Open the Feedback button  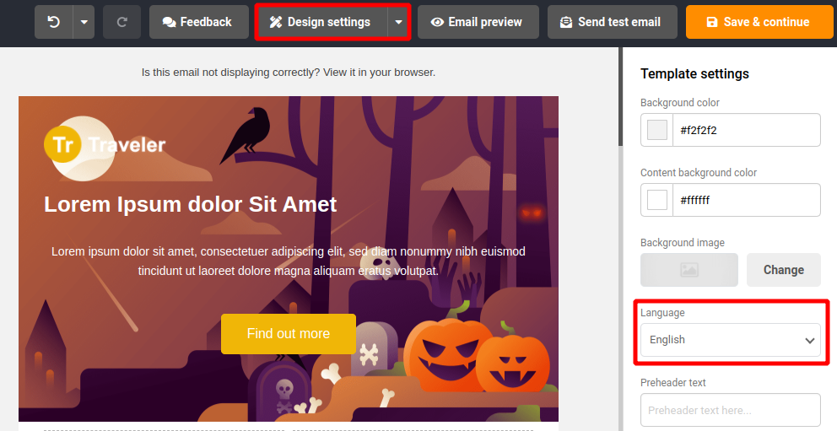click(198, 22)
